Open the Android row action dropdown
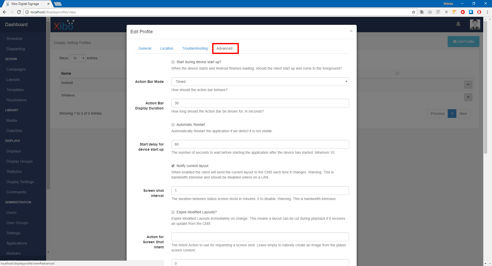Screen dimensions: 492x266 click(468, 85)
